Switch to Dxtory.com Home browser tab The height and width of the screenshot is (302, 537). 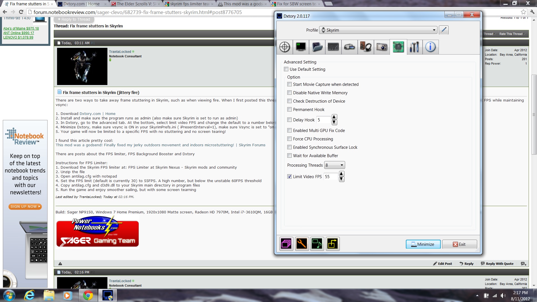click(x=82, y=4)
